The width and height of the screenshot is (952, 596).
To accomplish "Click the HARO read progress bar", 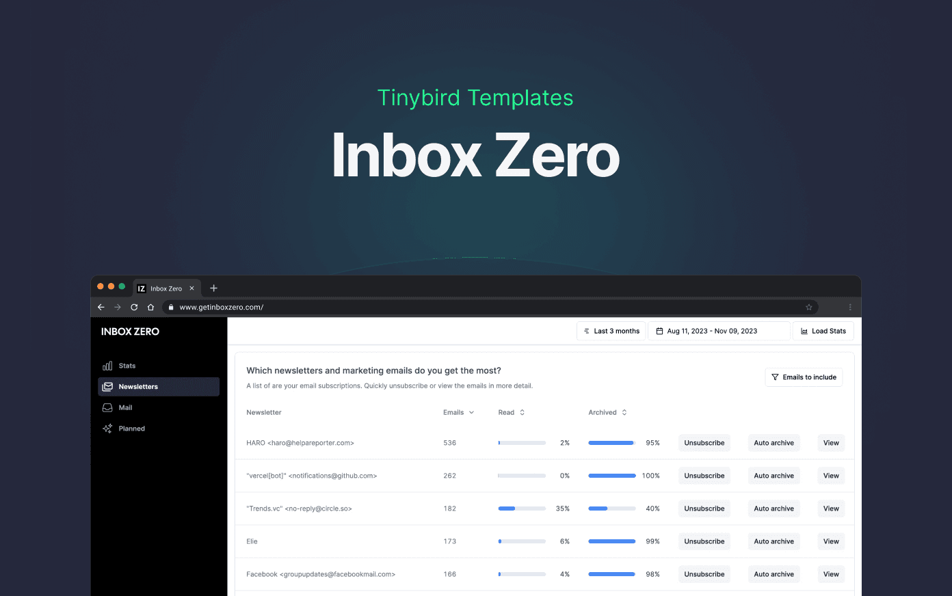I will pos(522,443).
